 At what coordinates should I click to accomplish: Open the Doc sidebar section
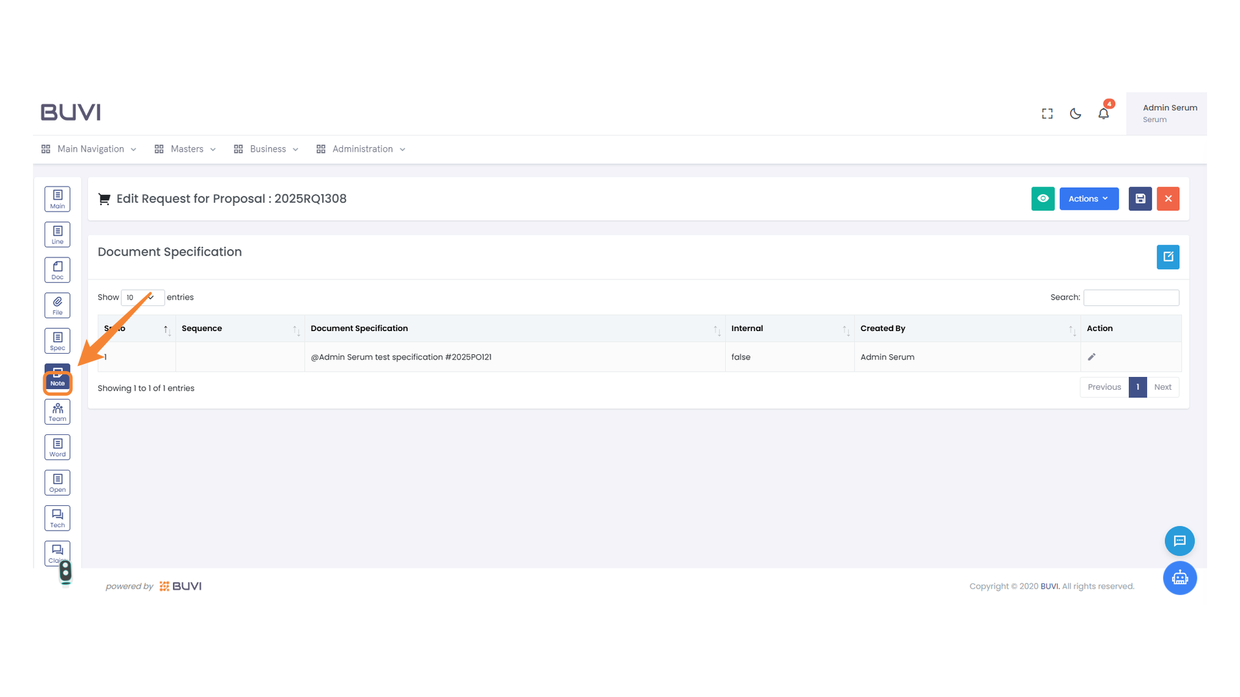pos(57,270)
